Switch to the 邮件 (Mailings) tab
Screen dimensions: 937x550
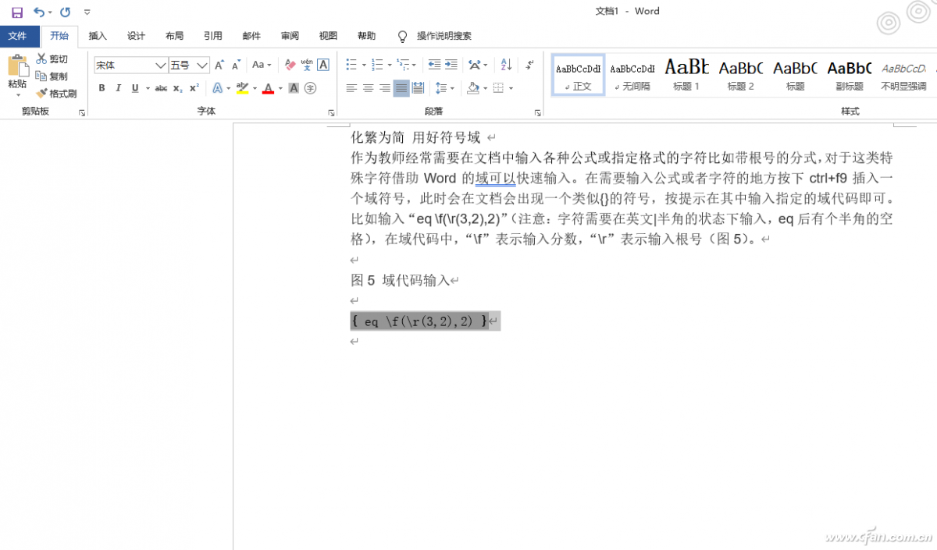point(251,36)
